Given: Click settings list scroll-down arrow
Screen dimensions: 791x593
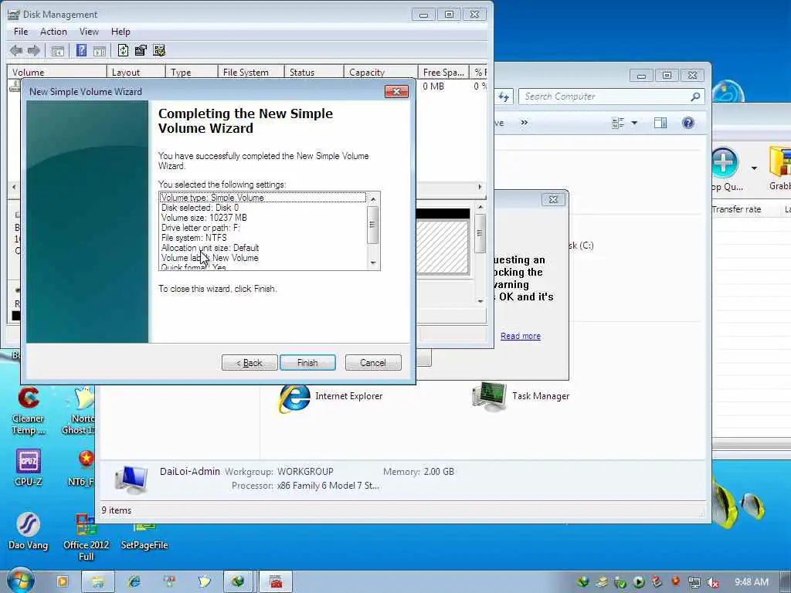Looking at the screenshot, I should pyautogui.click(x=373, y=263).
